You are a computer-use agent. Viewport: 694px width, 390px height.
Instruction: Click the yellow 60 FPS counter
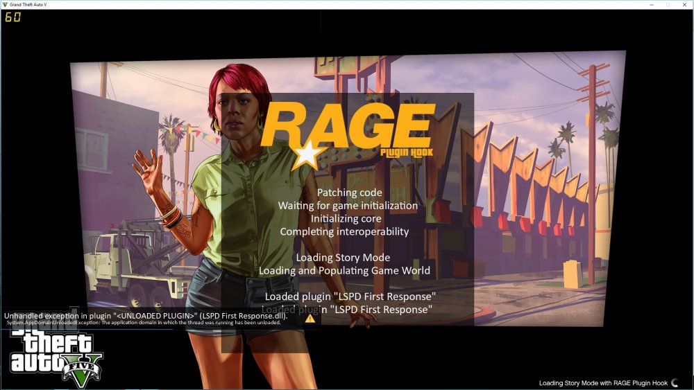[12, 17]
